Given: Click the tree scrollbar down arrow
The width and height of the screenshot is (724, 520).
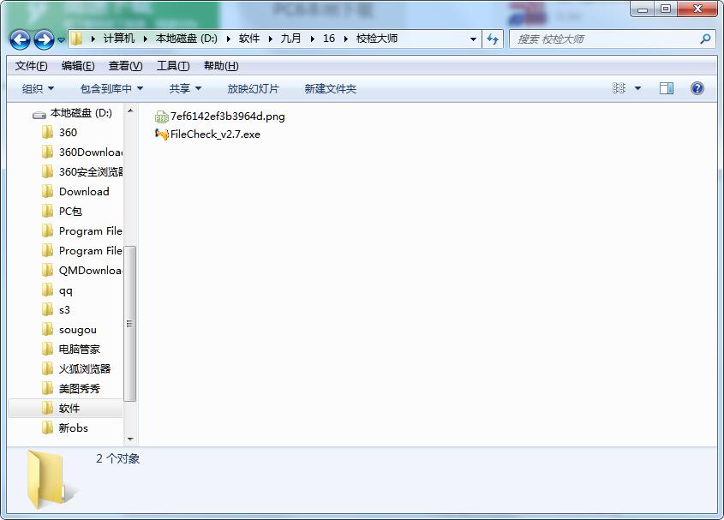Looking at the screenshot, I should (130, 439).
